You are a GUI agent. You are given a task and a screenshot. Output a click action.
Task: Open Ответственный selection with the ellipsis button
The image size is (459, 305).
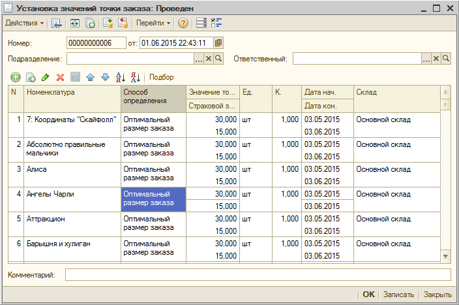click(426, 59)
